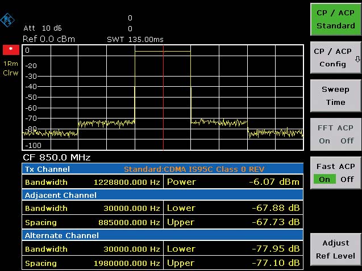362x271 pixels.
Task: Toggle Fast ACP On/Off softkey
Action: (335, 172)
